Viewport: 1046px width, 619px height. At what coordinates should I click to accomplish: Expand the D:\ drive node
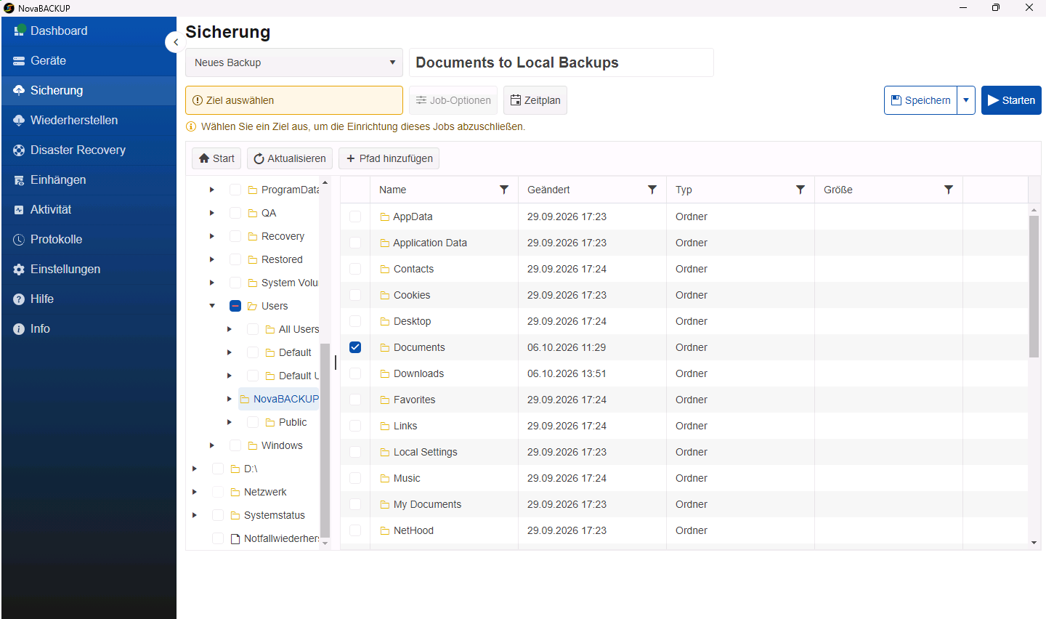click(195, 469)
